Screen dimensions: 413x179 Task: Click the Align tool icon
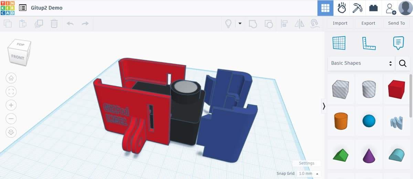284,24
